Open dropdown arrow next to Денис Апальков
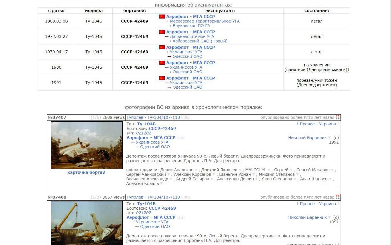Viewport: 391px width, 245px height. point(196,170)
